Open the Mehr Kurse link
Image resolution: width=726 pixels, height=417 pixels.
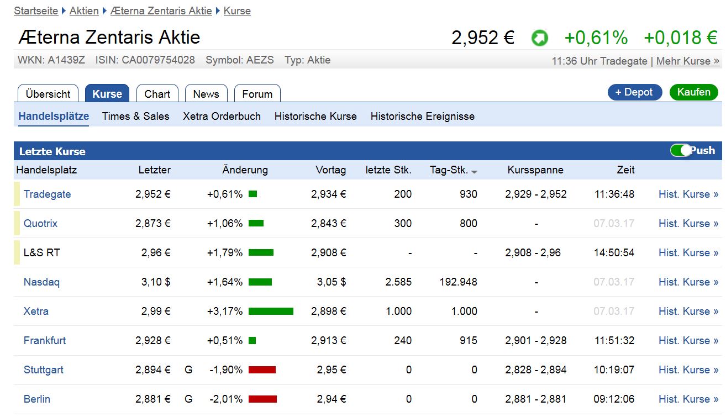coord(687,61)
